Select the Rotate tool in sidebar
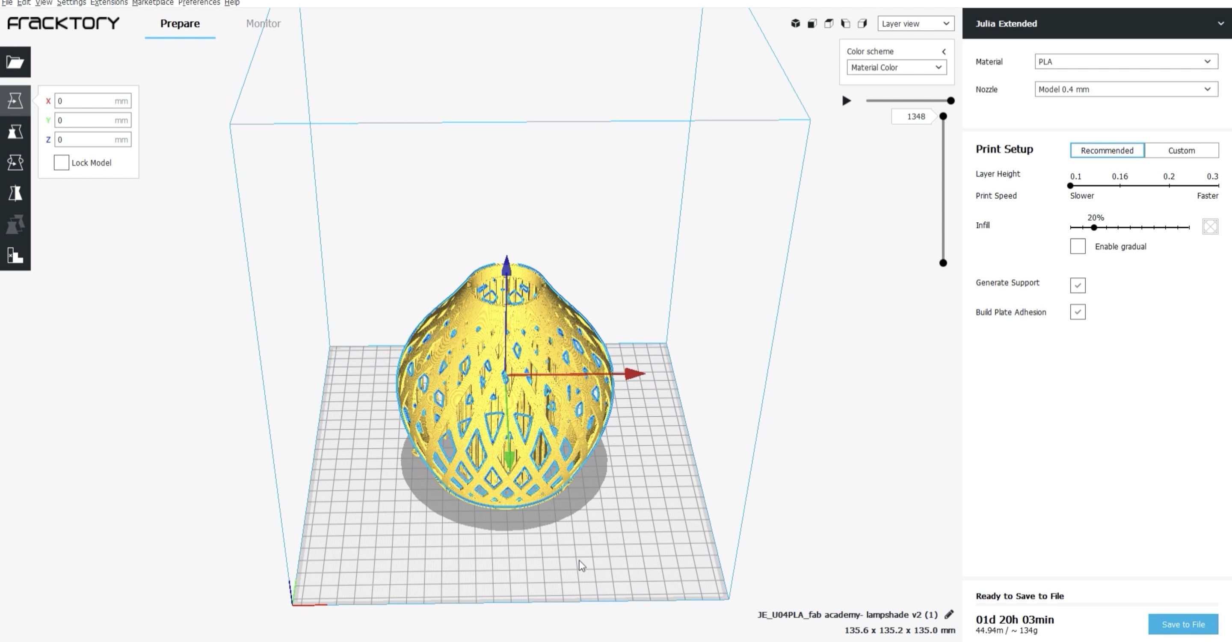1232x642 pixels. tap(15, 162)
